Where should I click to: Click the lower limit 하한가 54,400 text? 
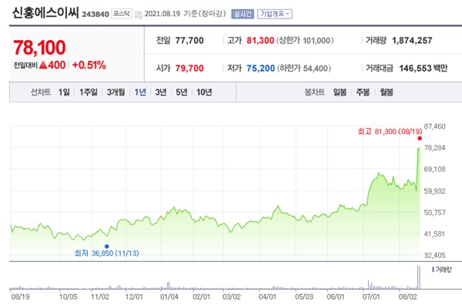[x=304, y=69]
